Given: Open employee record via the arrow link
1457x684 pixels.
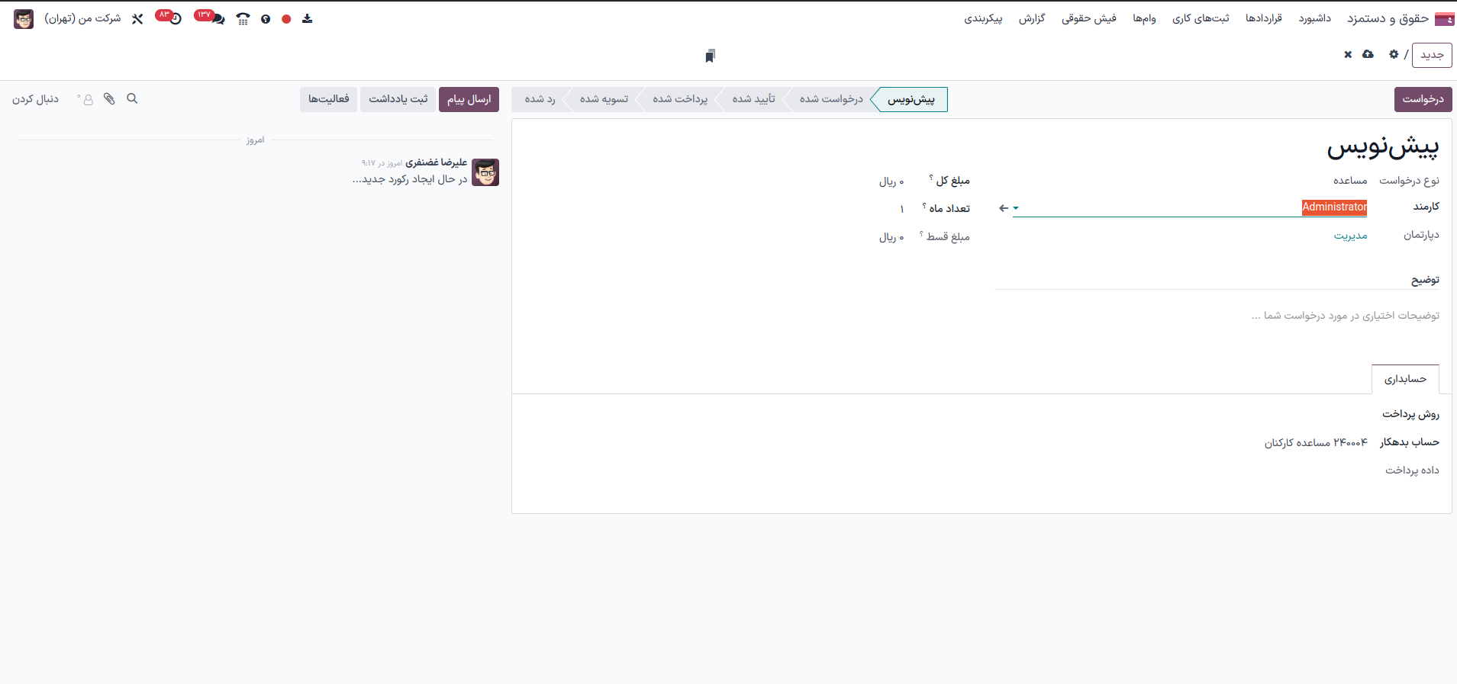Looking at the screenshot, I should (x=1003, y=208).
